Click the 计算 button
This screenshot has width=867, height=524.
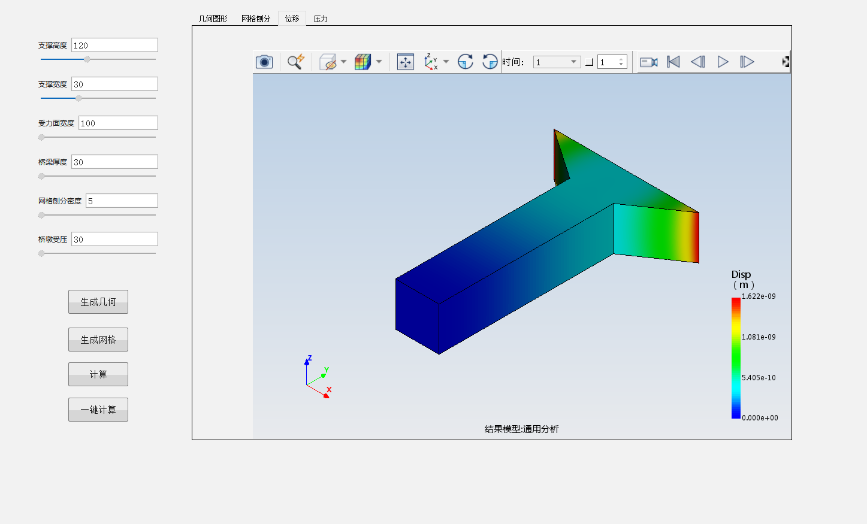pyautogui.click(x=98, y=374)
